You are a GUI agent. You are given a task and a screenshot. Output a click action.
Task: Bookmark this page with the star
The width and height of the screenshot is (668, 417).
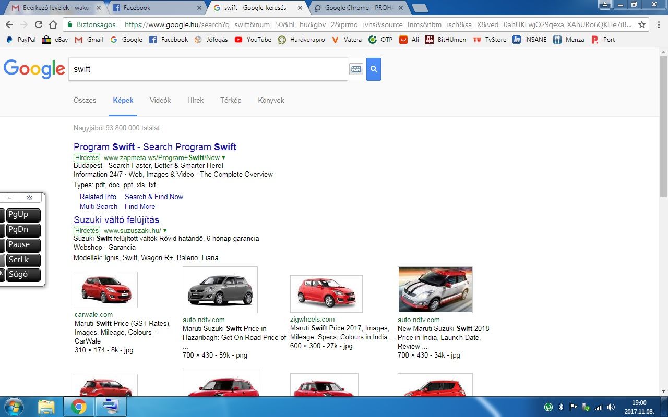[x=642, y=24]
